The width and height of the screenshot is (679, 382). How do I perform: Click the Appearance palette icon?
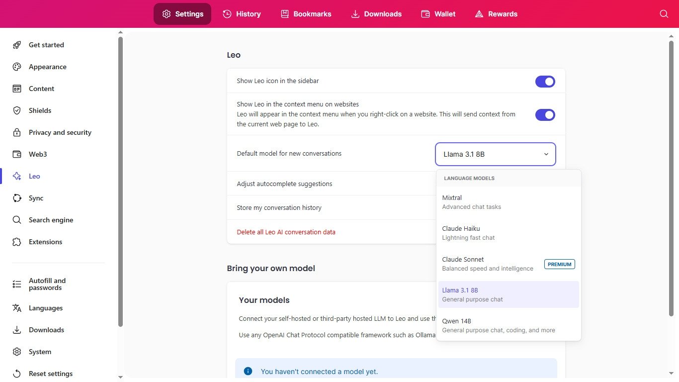coord(17,67)
